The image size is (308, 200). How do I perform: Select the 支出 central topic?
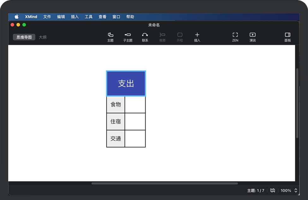[126, 83]
